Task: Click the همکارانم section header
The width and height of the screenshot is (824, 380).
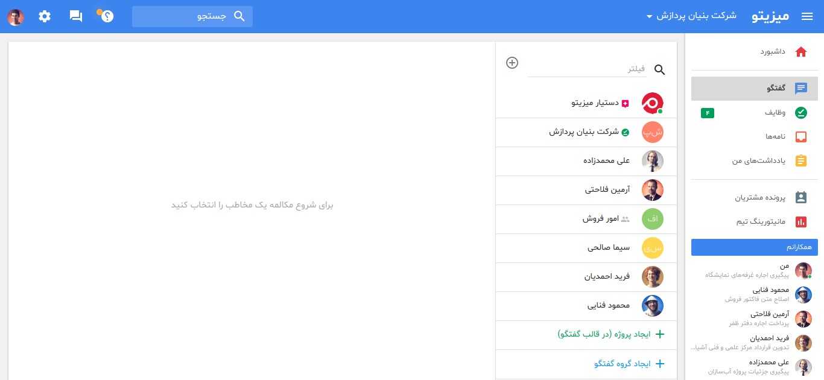Action: pyautogui.click(x=755, y=247)
